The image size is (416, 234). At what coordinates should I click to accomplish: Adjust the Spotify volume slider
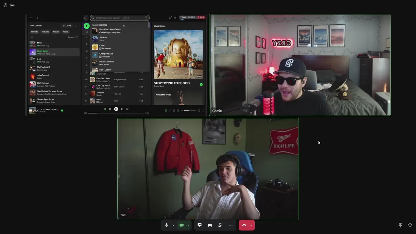click(x=190, y=110)
